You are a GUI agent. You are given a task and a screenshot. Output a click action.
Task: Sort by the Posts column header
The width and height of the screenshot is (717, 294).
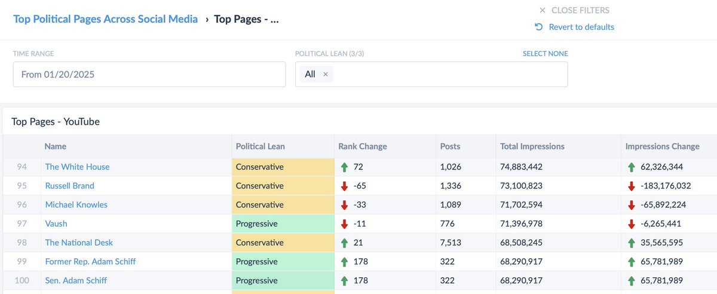tap(451, 146)
